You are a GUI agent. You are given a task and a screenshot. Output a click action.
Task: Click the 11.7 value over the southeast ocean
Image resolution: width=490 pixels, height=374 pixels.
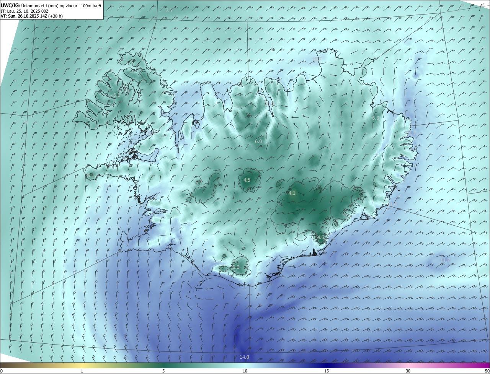(444, 260)
